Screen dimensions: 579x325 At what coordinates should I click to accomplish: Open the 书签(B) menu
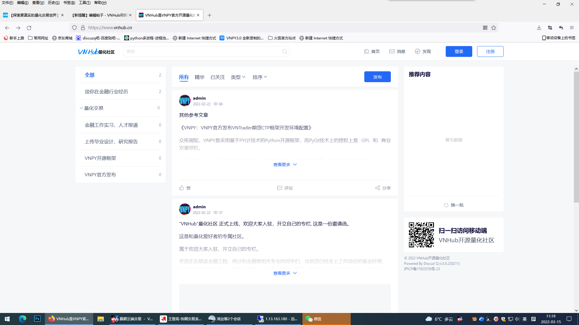pos(69,3)
